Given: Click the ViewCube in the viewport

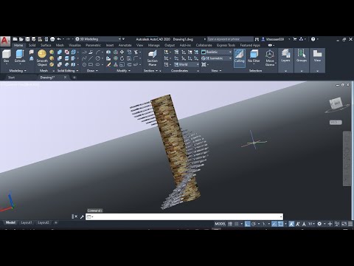Looking at the screenshot, I should tap(337, 103).
